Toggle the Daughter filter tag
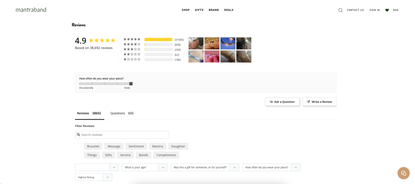415x184 pixels. click(178, 146)
